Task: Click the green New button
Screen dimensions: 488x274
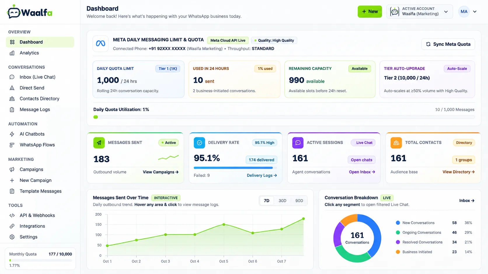Action: 370,12
